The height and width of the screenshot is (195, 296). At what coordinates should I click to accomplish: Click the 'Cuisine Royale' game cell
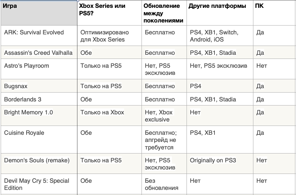click(24, 133)
